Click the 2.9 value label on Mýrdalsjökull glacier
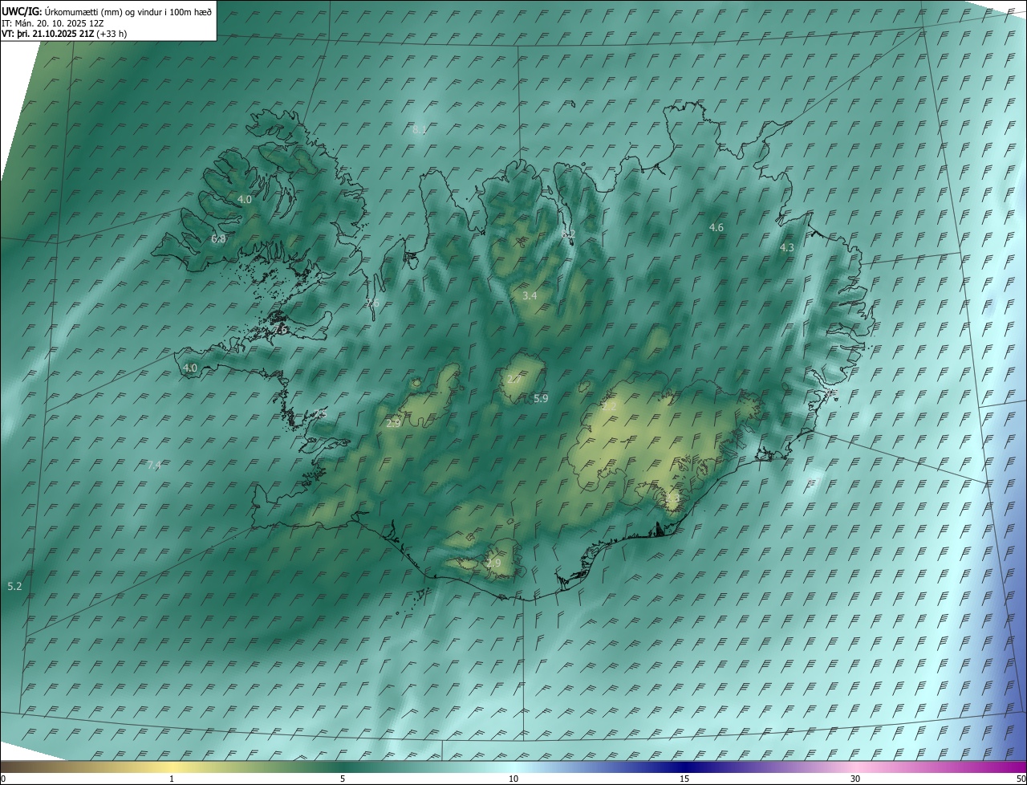This screenshot has height=785, width=1027. tap(493, 563)
